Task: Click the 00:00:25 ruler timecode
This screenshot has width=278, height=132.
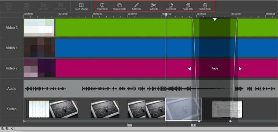Action: (201, 14)
